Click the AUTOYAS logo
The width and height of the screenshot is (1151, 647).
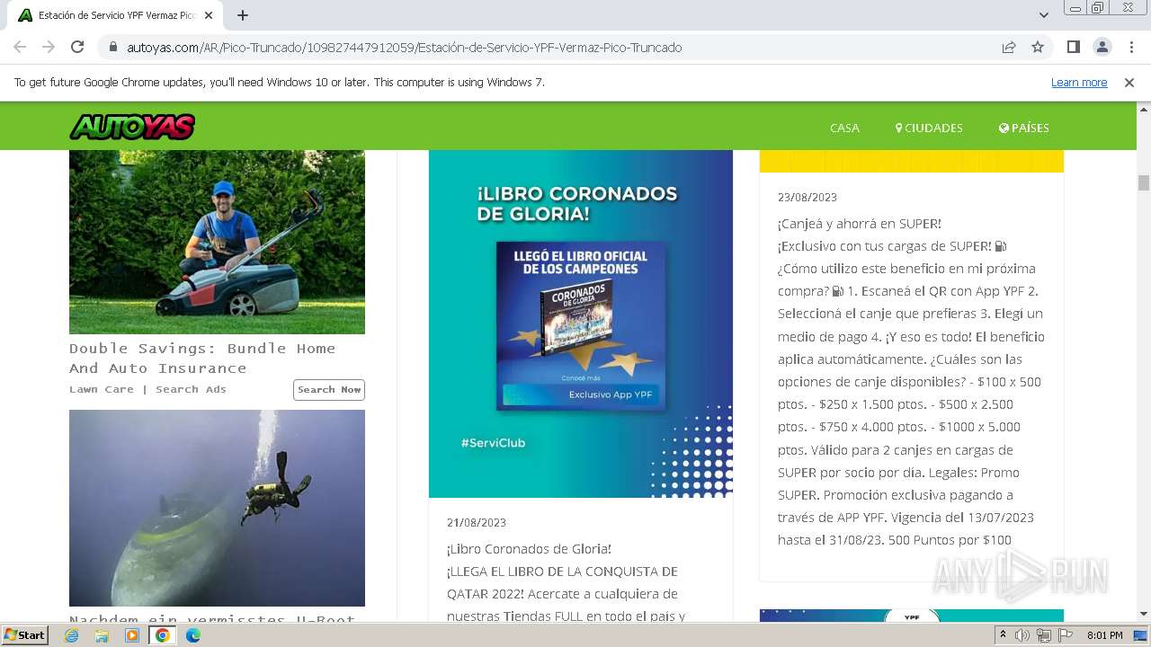132,127
